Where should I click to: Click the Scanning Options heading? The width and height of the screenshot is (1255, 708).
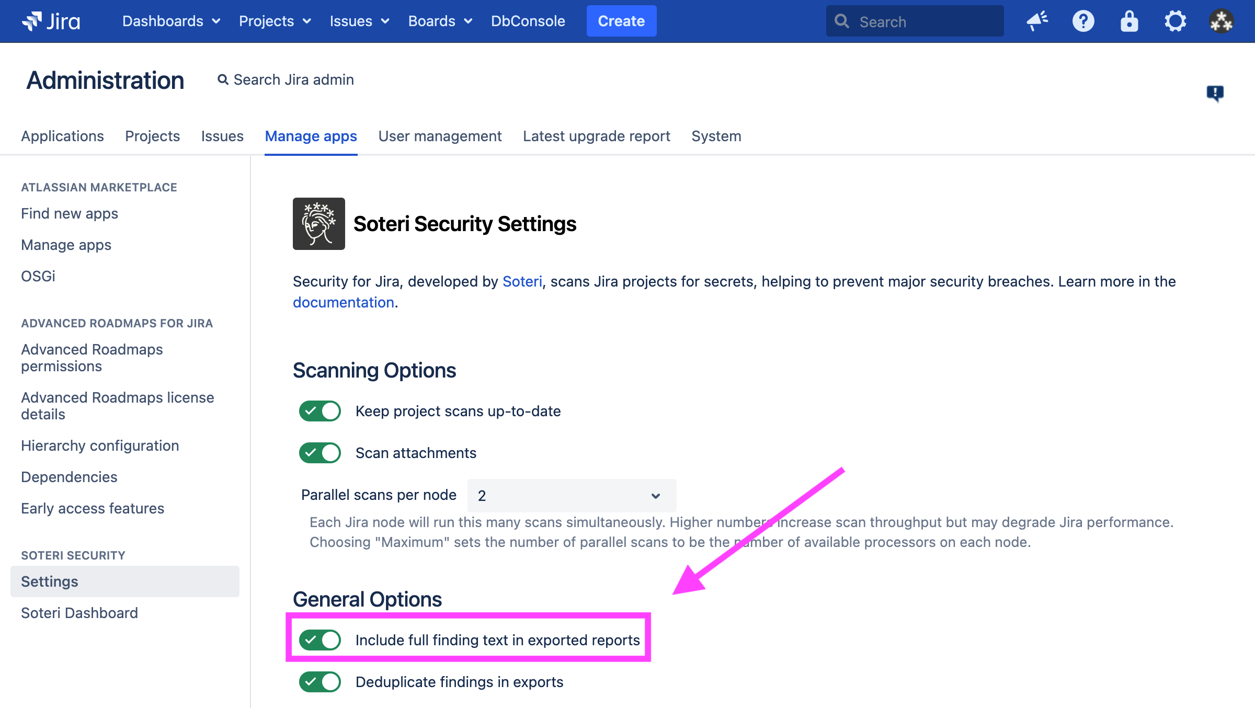pos(374,370)
